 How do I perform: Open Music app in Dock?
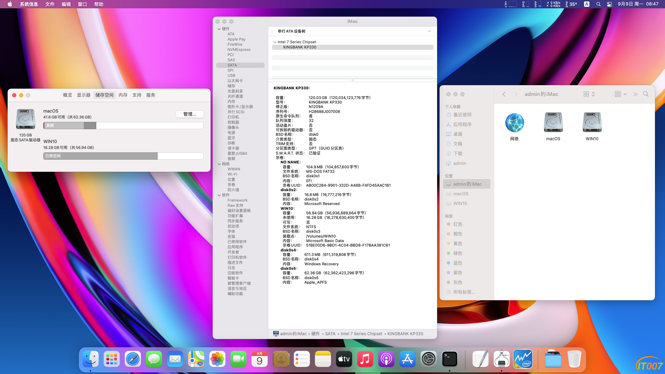click(x=365, y=359)
